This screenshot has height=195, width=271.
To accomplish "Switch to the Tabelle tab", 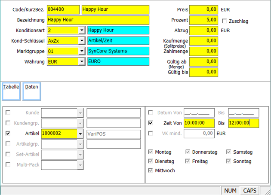I will (x=11, y=89).
